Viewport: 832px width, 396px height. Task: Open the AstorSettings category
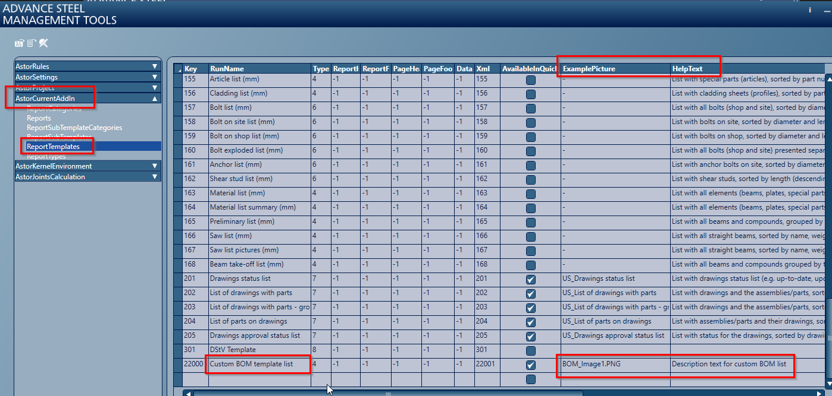tap(87, 76)
